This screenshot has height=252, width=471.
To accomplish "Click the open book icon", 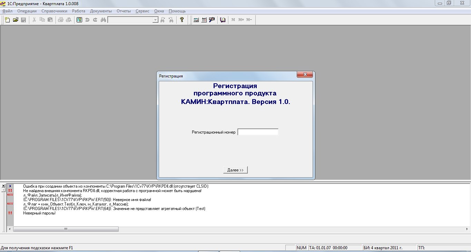I will point(223,20).
